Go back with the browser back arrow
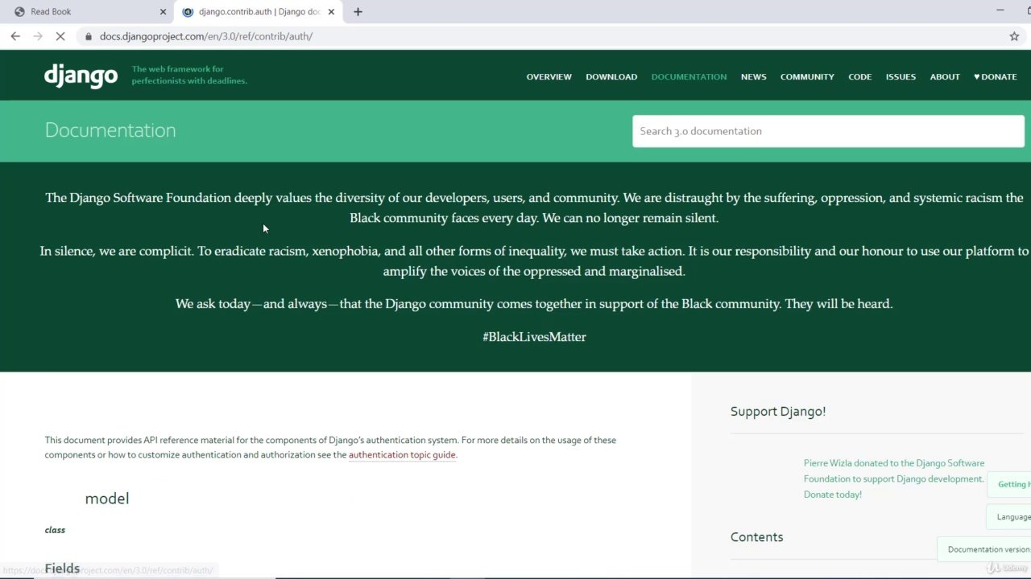 click(x=15, y=36)
